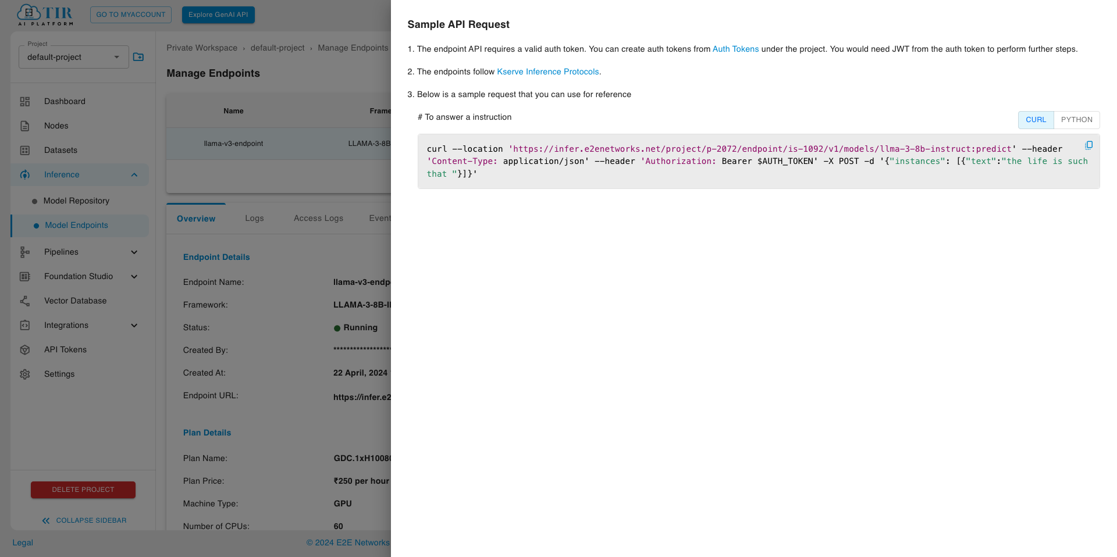Click the TIR AI Platform logo
Screen dimensions: 1117x557
point(45,15)
